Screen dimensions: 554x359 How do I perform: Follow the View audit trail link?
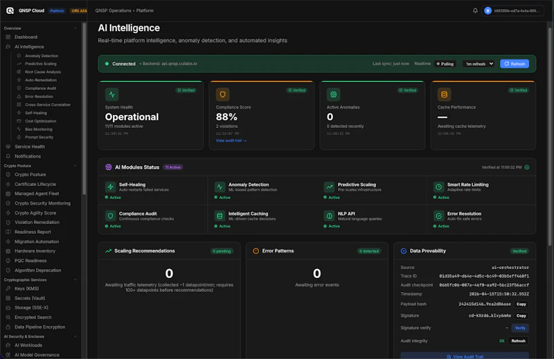(231, 140)
